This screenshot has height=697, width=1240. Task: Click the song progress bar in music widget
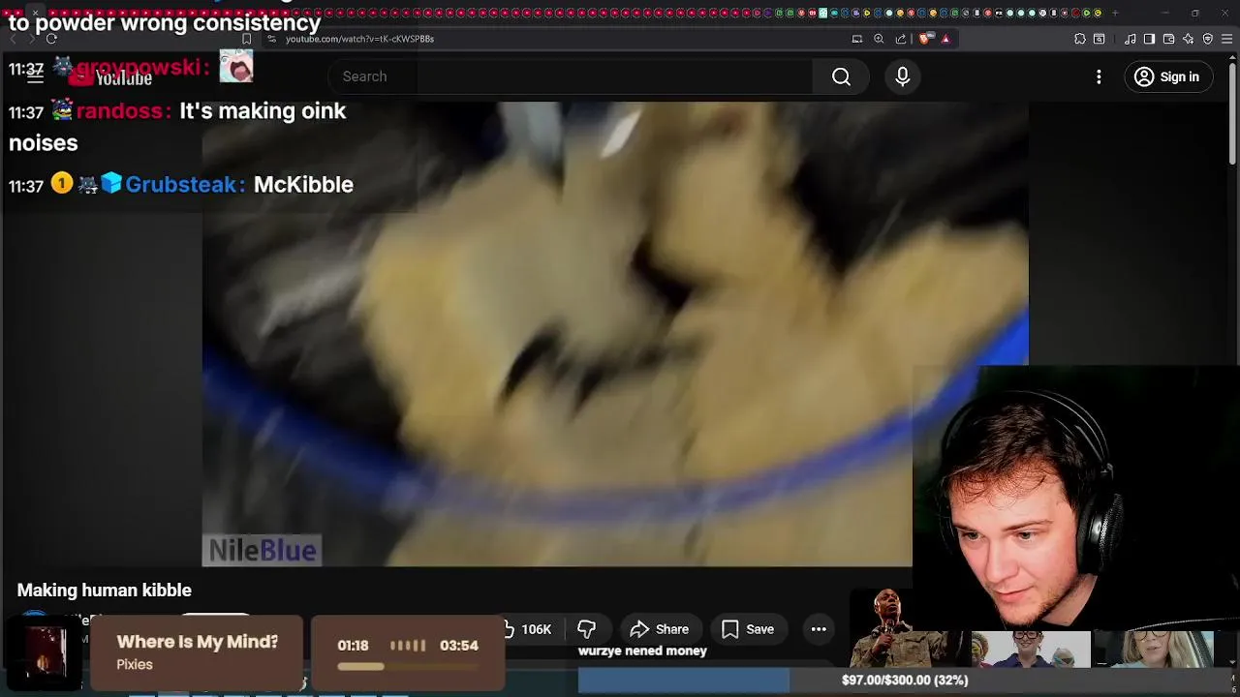[408, 666]
